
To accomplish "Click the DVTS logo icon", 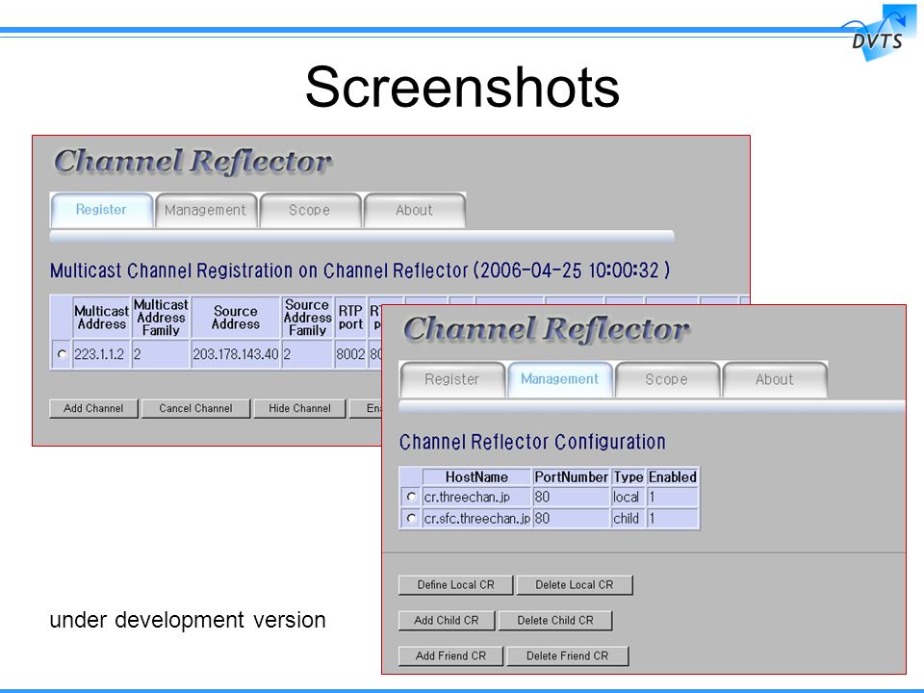I will [879, 33].
